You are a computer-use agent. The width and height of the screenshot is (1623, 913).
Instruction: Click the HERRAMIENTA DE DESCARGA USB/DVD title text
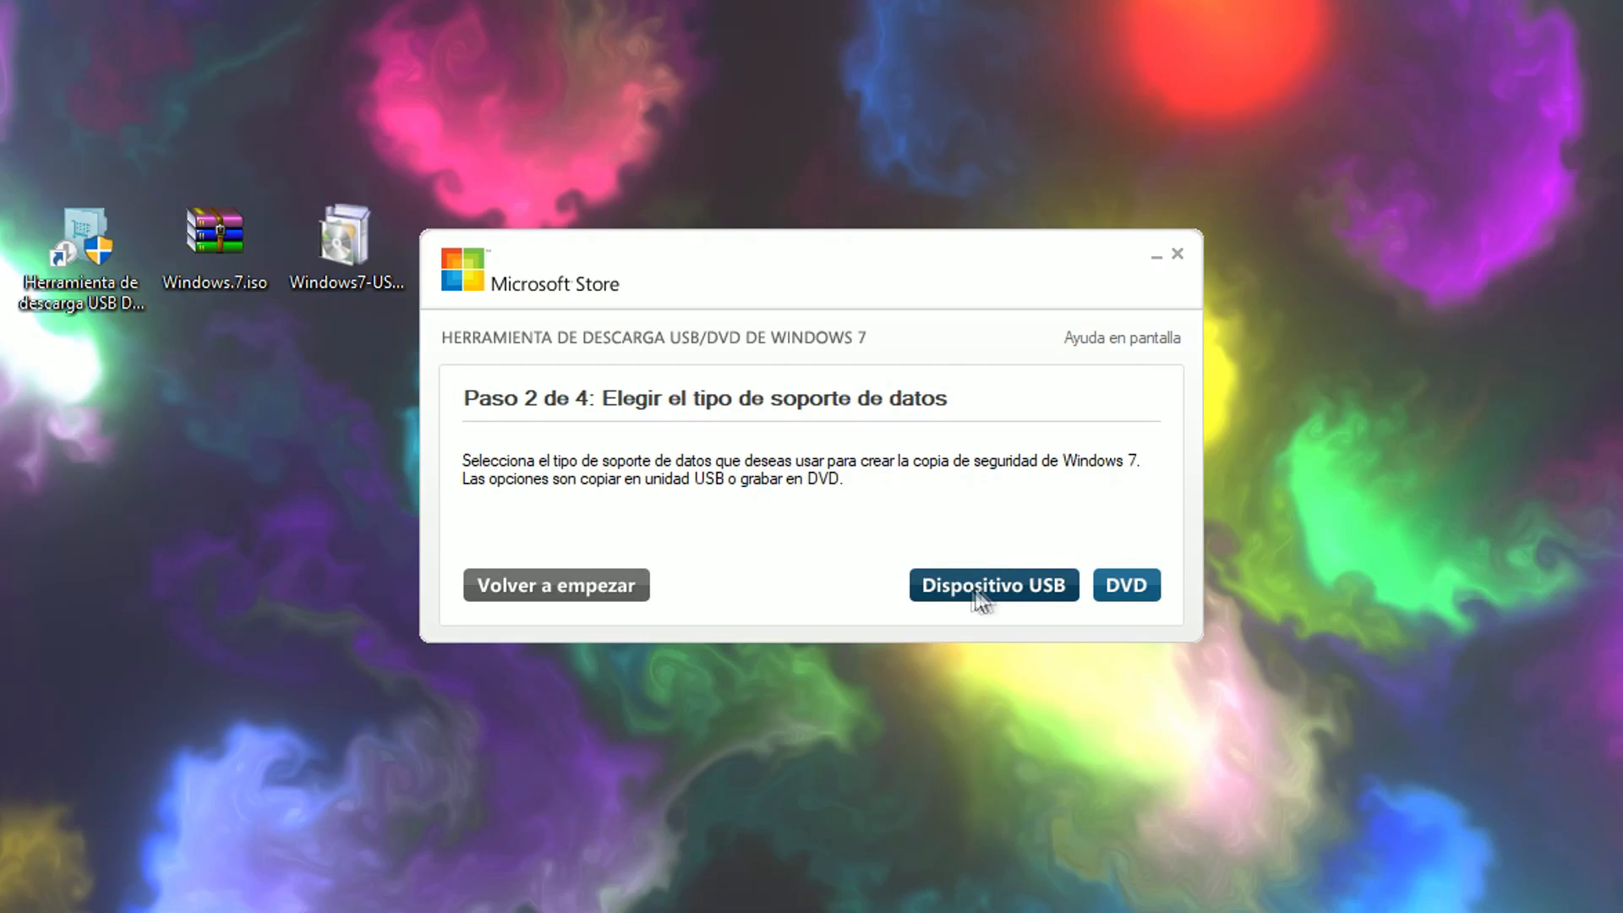(653, 337)
